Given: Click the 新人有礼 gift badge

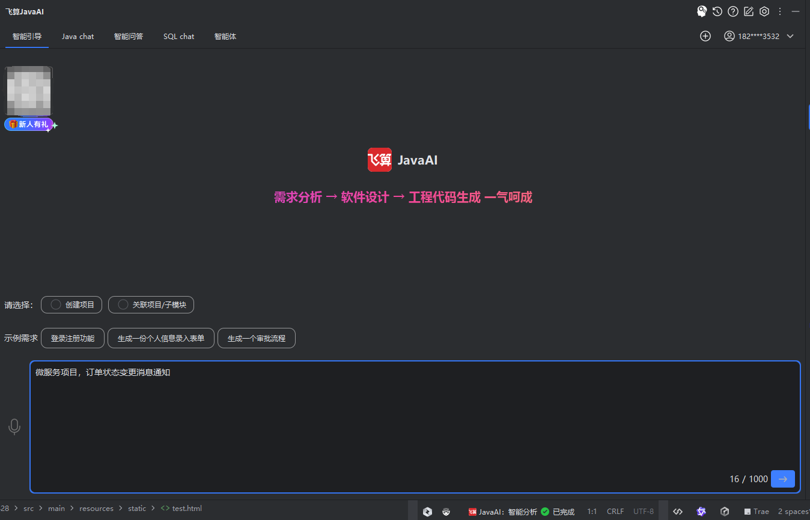Looking at the screenshot, I should 29,124.
